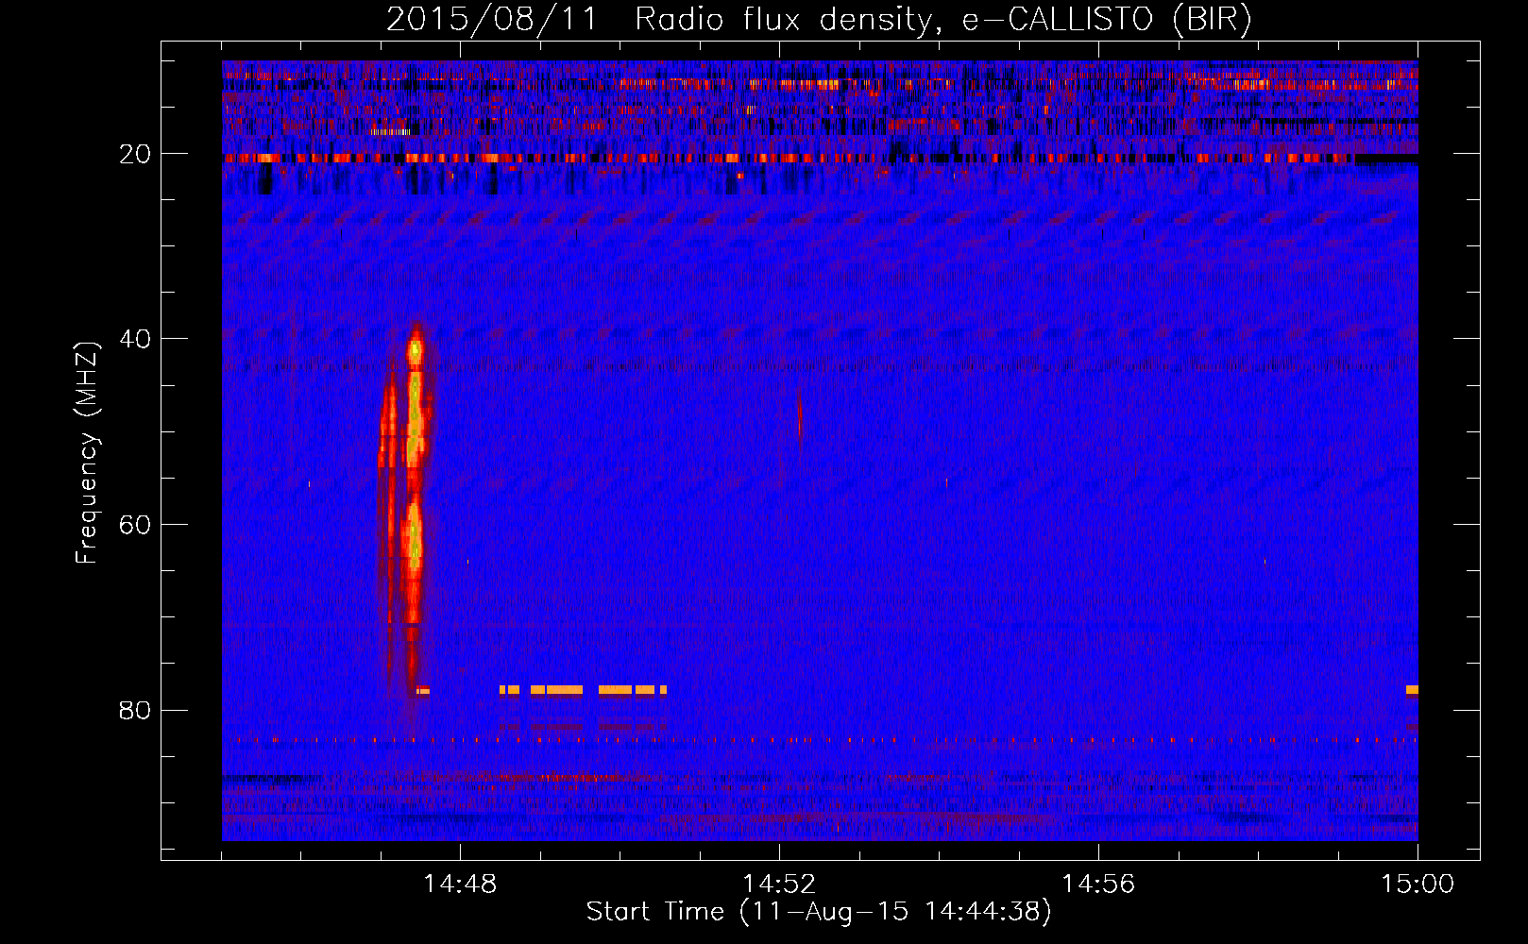
Task: Click the '40' frequency tick label
Action: click(x=135, y=339)
